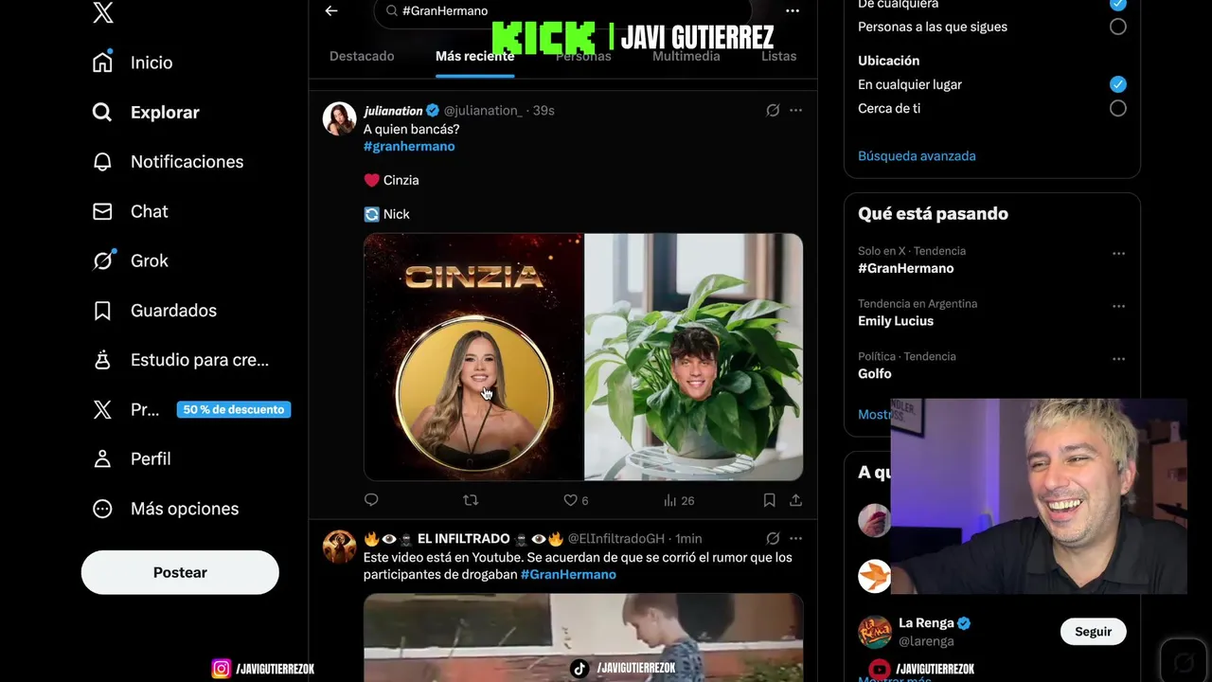Open options for Emily Lucius trend

point(1118,307)
